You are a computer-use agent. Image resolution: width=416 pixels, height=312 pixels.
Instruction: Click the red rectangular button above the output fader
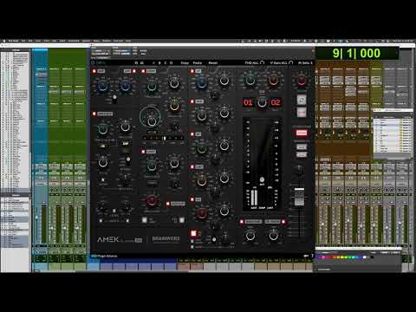coord(302,133)
